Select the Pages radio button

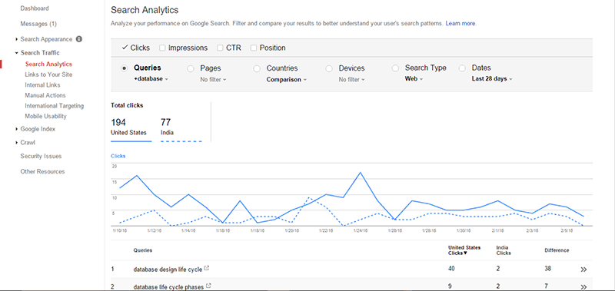(x=191, y=68)
